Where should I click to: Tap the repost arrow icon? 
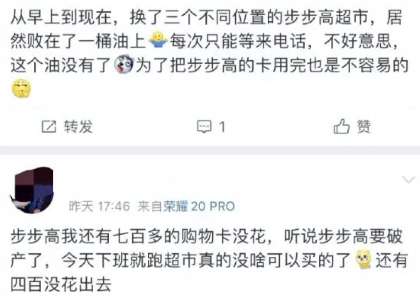pos(49,127)
